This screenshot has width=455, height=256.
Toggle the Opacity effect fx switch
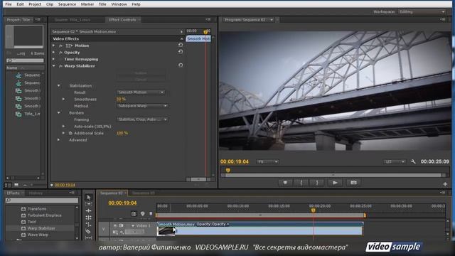click(x=60, y=53)
